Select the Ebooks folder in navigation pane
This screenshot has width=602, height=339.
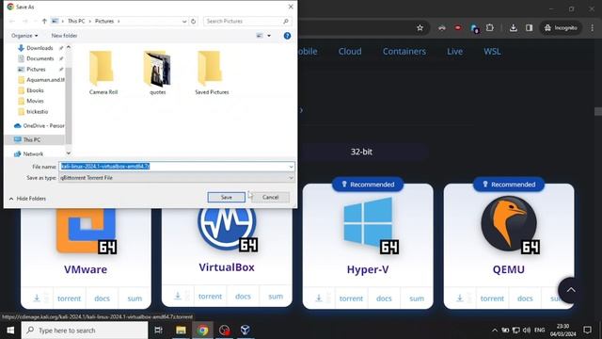35,90
